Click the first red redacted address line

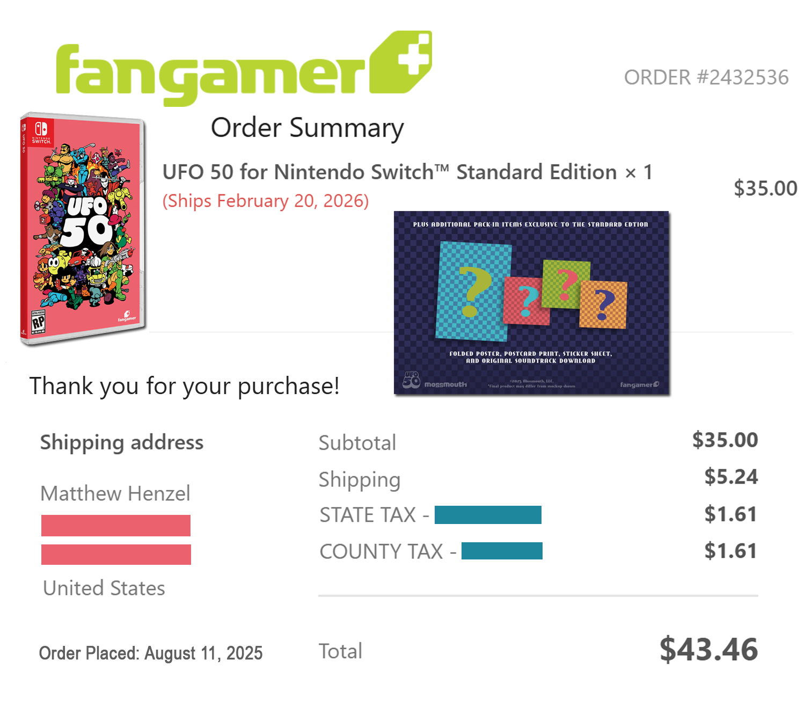point(116,525)
